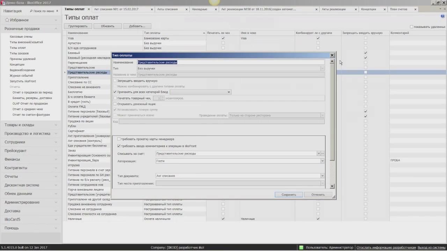Click the Добавить... button
The image size is (447, 251).
click(x=137, y=26)
